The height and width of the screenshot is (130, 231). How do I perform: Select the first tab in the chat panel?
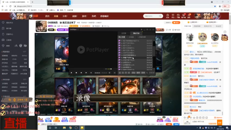click(x=188, y=26)
